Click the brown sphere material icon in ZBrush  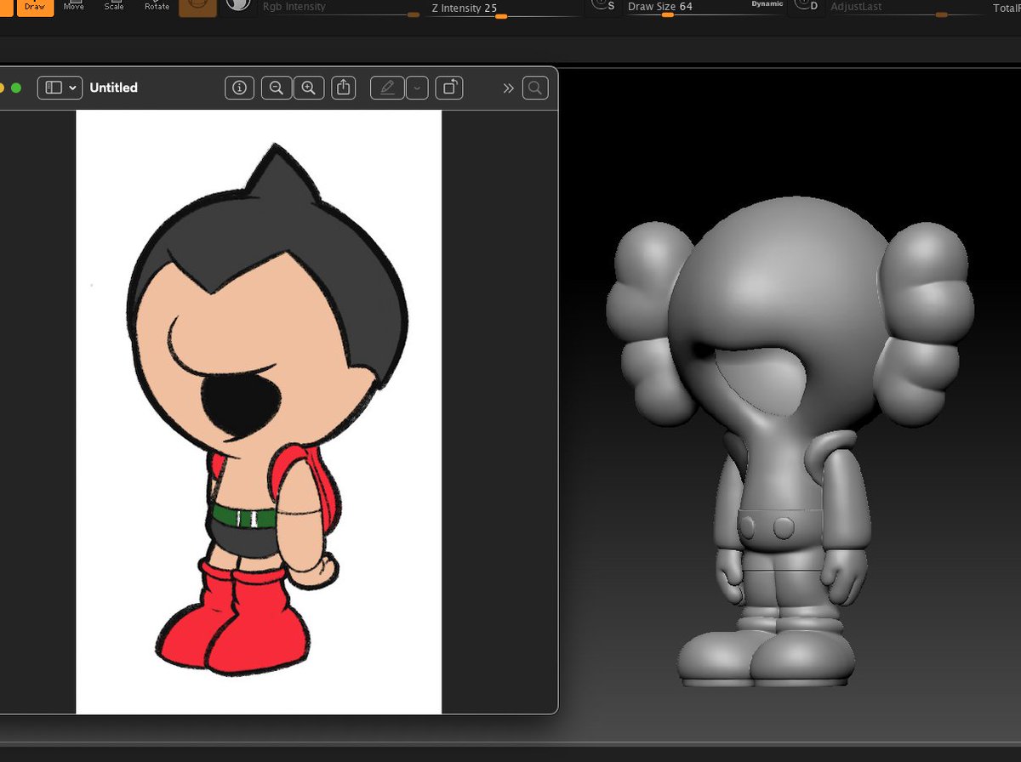[197, 8]
